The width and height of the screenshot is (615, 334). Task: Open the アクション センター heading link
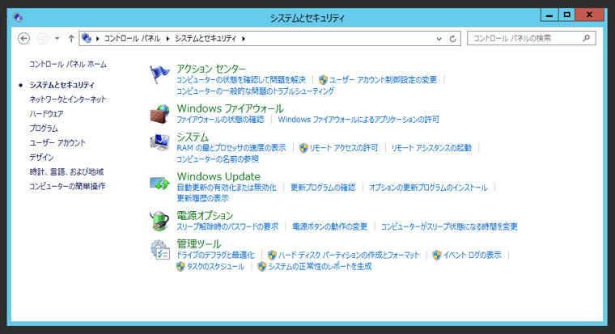coord(211,69)
